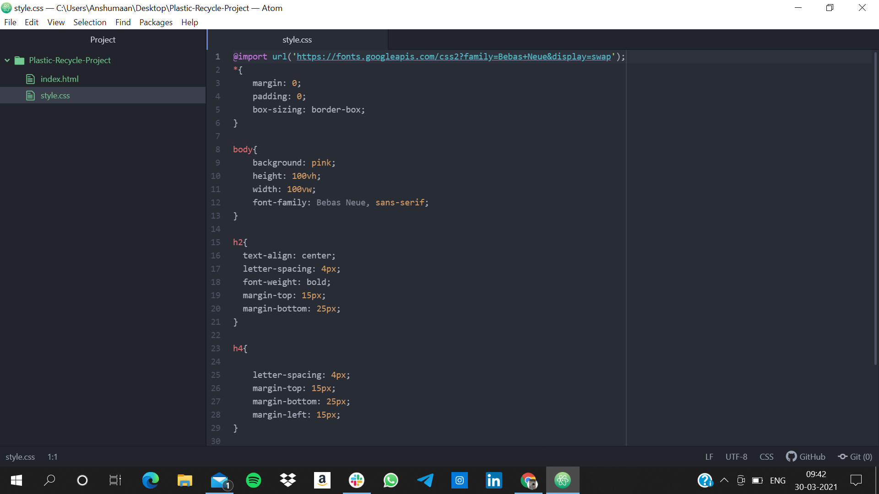Screen dimensions: 879x494
Task: Collapse the Plastic-Recycle-Project folder chevron
Action: click(7, 60)
